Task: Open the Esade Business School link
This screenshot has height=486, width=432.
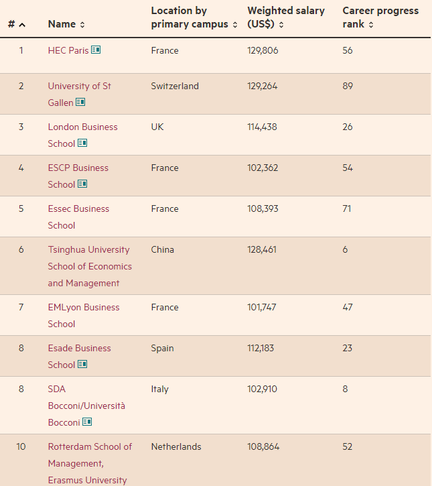Action: (x=79, y=349)
